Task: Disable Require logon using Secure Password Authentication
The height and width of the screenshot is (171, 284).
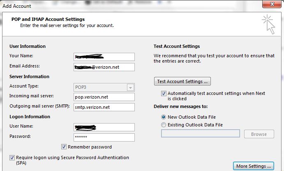Action: tap(12, 157)
